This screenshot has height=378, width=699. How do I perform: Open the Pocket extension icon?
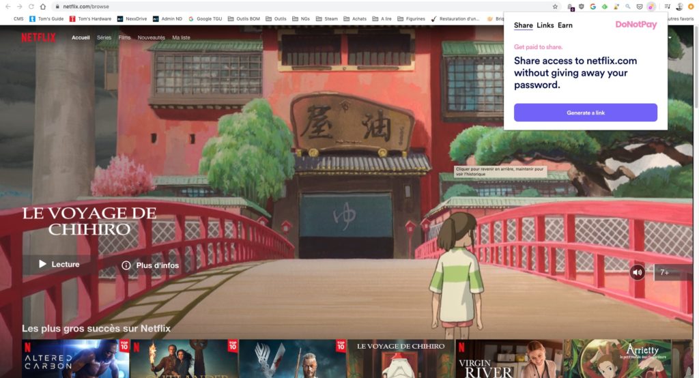639,7
